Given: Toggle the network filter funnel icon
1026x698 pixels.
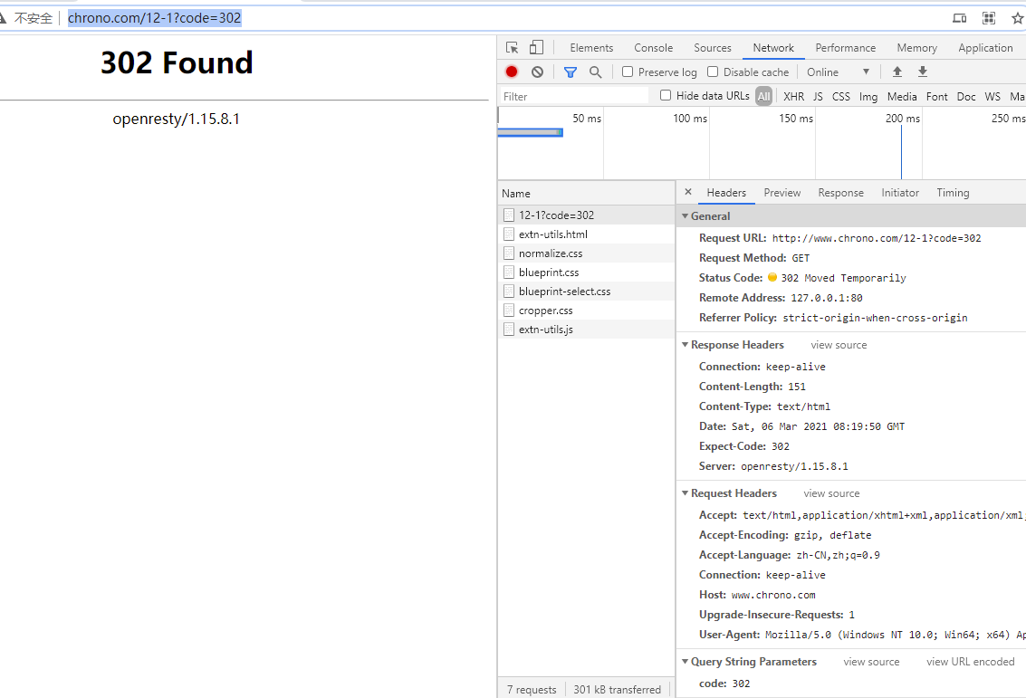Looking at the screenshot, I should coord(571,72).
